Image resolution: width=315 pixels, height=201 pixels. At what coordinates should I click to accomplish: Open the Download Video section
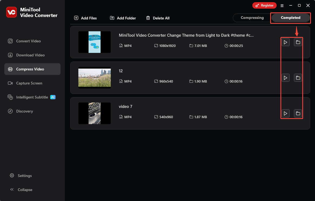point(30,55)
